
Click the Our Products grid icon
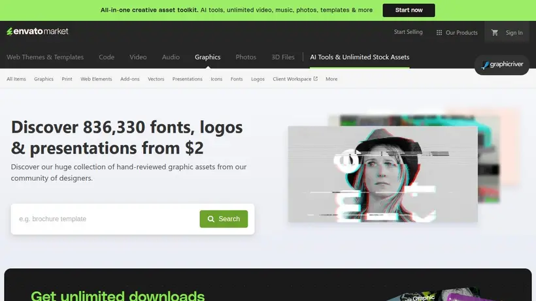439,33
